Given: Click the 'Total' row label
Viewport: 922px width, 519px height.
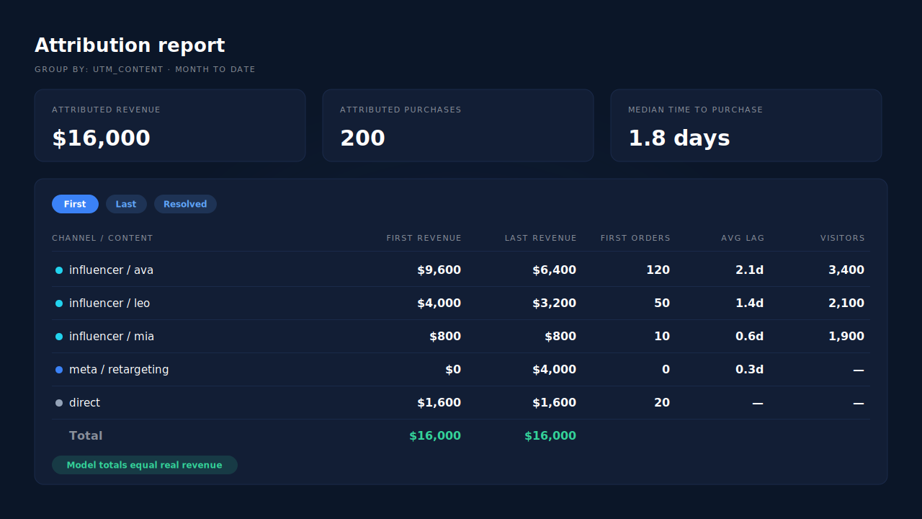Looking at the screenshot, I should click(86, 436).
